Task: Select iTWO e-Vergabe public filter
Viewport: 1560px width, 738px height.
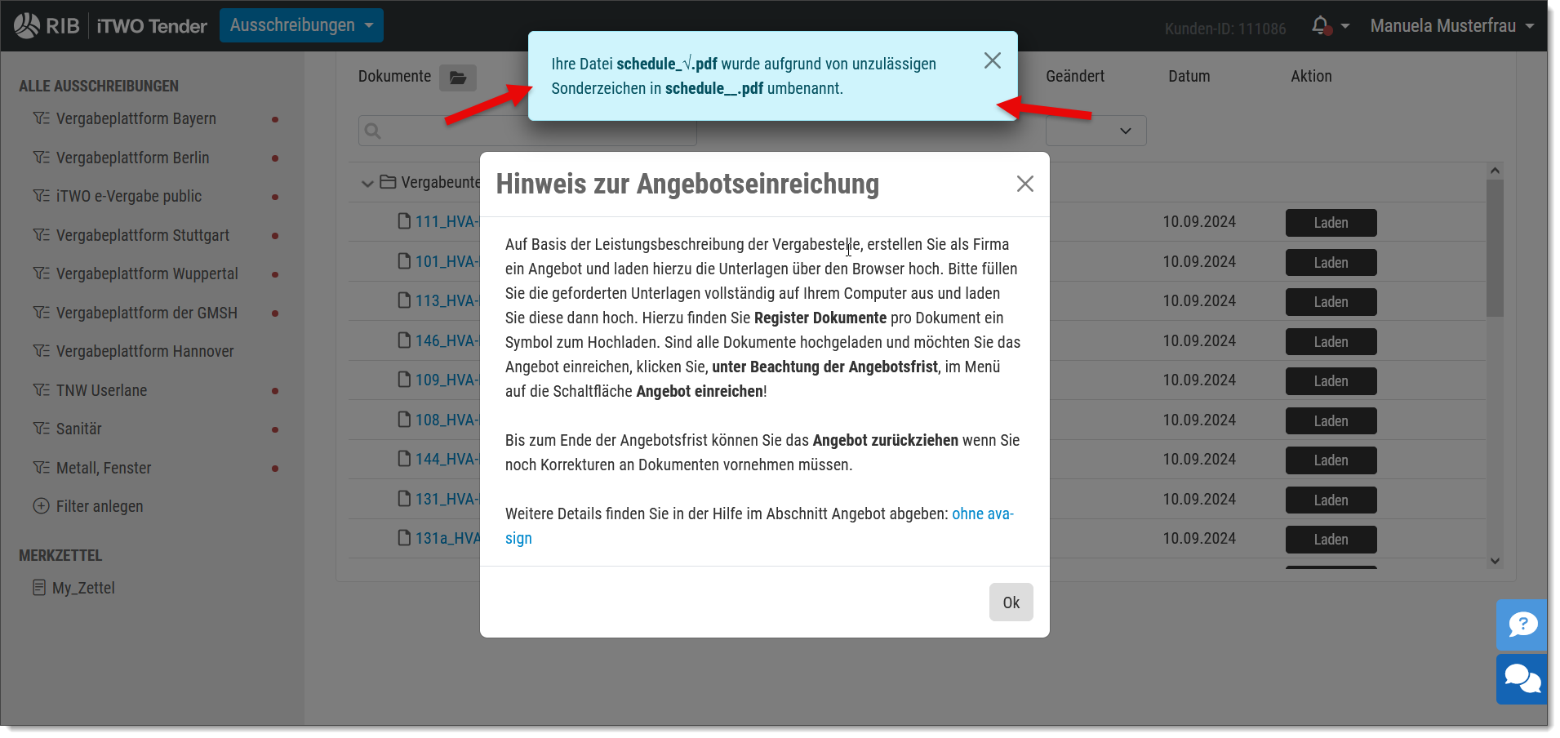Action: pyautogui.click(x=129, y=197)
